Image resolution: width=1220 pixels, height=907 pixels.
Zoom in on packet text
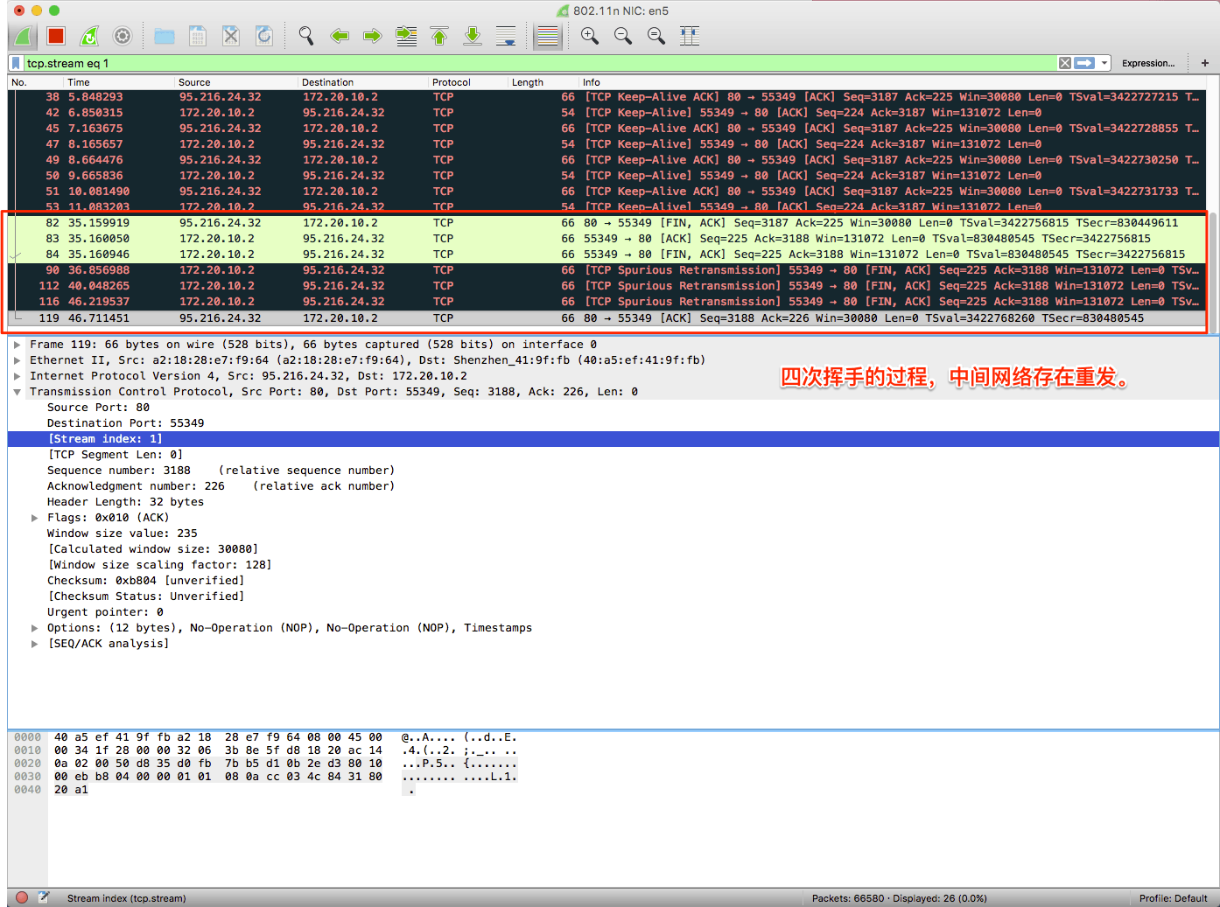pos(590,36)
